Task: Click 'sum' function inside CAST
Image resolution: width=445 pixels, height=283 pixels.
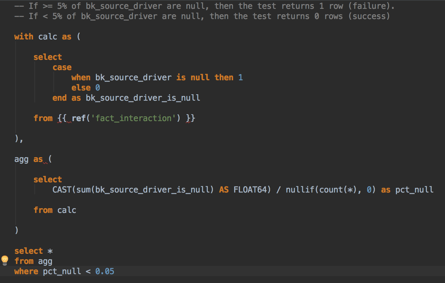Action: (x=83, y=190)
